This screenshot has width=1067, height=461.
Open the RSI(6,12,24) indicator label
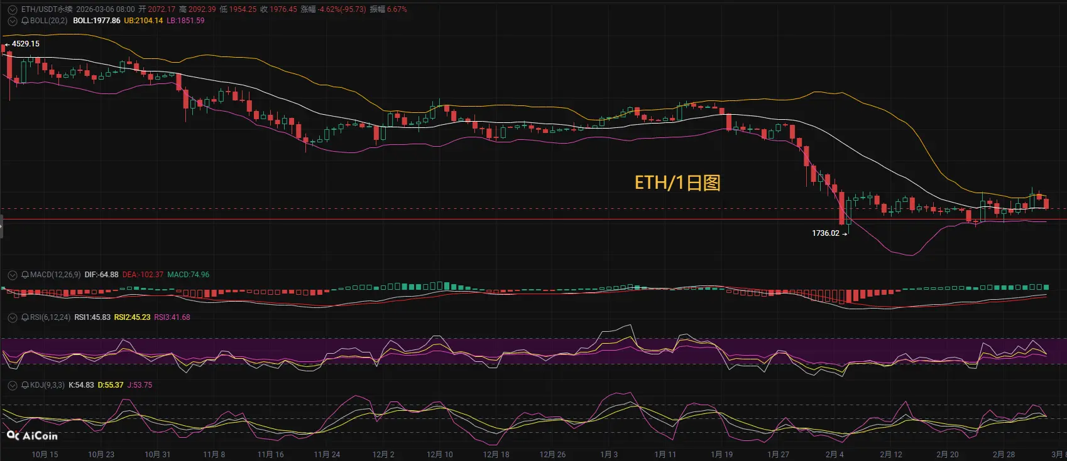pos(50,317)
